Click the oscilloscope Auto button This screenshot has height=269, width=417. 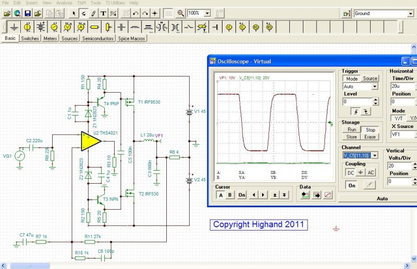tap(382, 199)
